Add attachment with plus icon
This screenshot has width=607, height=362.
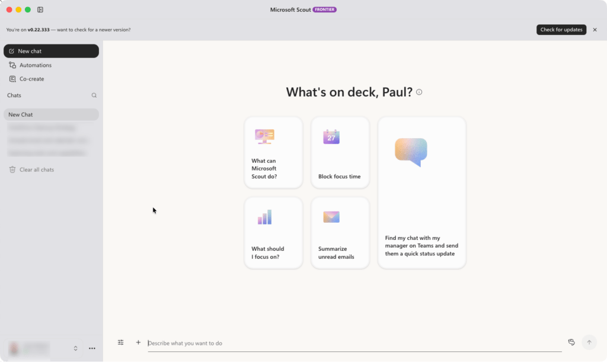point(138,342)
